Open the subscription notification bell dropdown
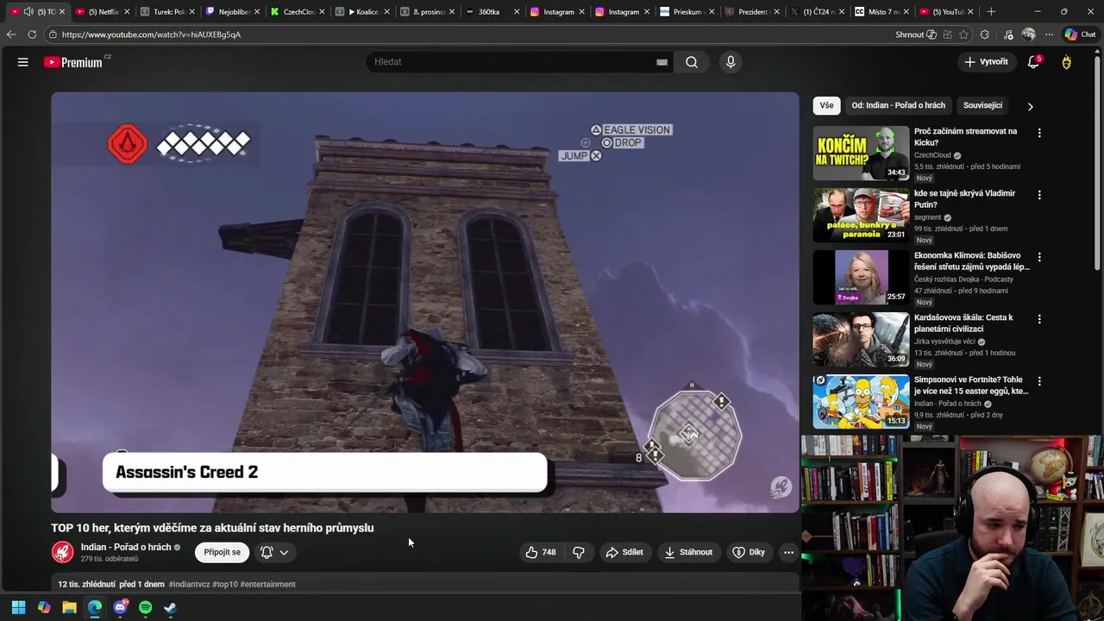1104x621 pixels. [274, 552]
